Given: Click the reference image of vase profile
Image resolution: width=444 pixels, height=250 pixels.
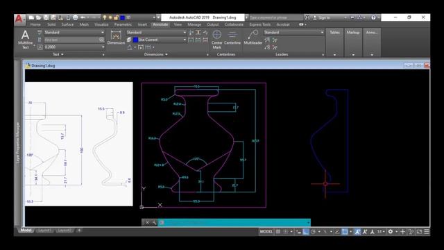Looking at the screenshot, I should (x=78, y=144).
